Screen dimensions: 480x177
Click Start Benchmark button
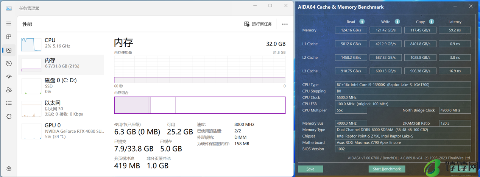click(387, 169)
